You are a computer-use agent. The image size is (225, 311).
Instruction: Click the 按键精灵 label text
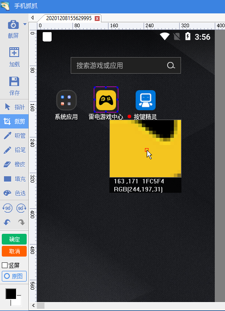[x=145, y=117]
